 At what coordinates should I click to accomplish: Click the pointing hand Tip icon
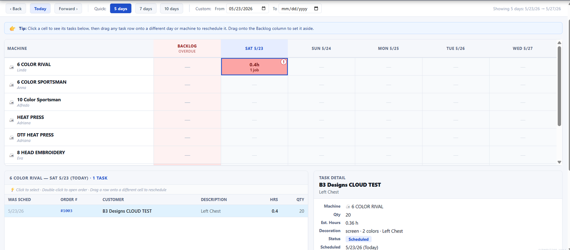point(12,28)
